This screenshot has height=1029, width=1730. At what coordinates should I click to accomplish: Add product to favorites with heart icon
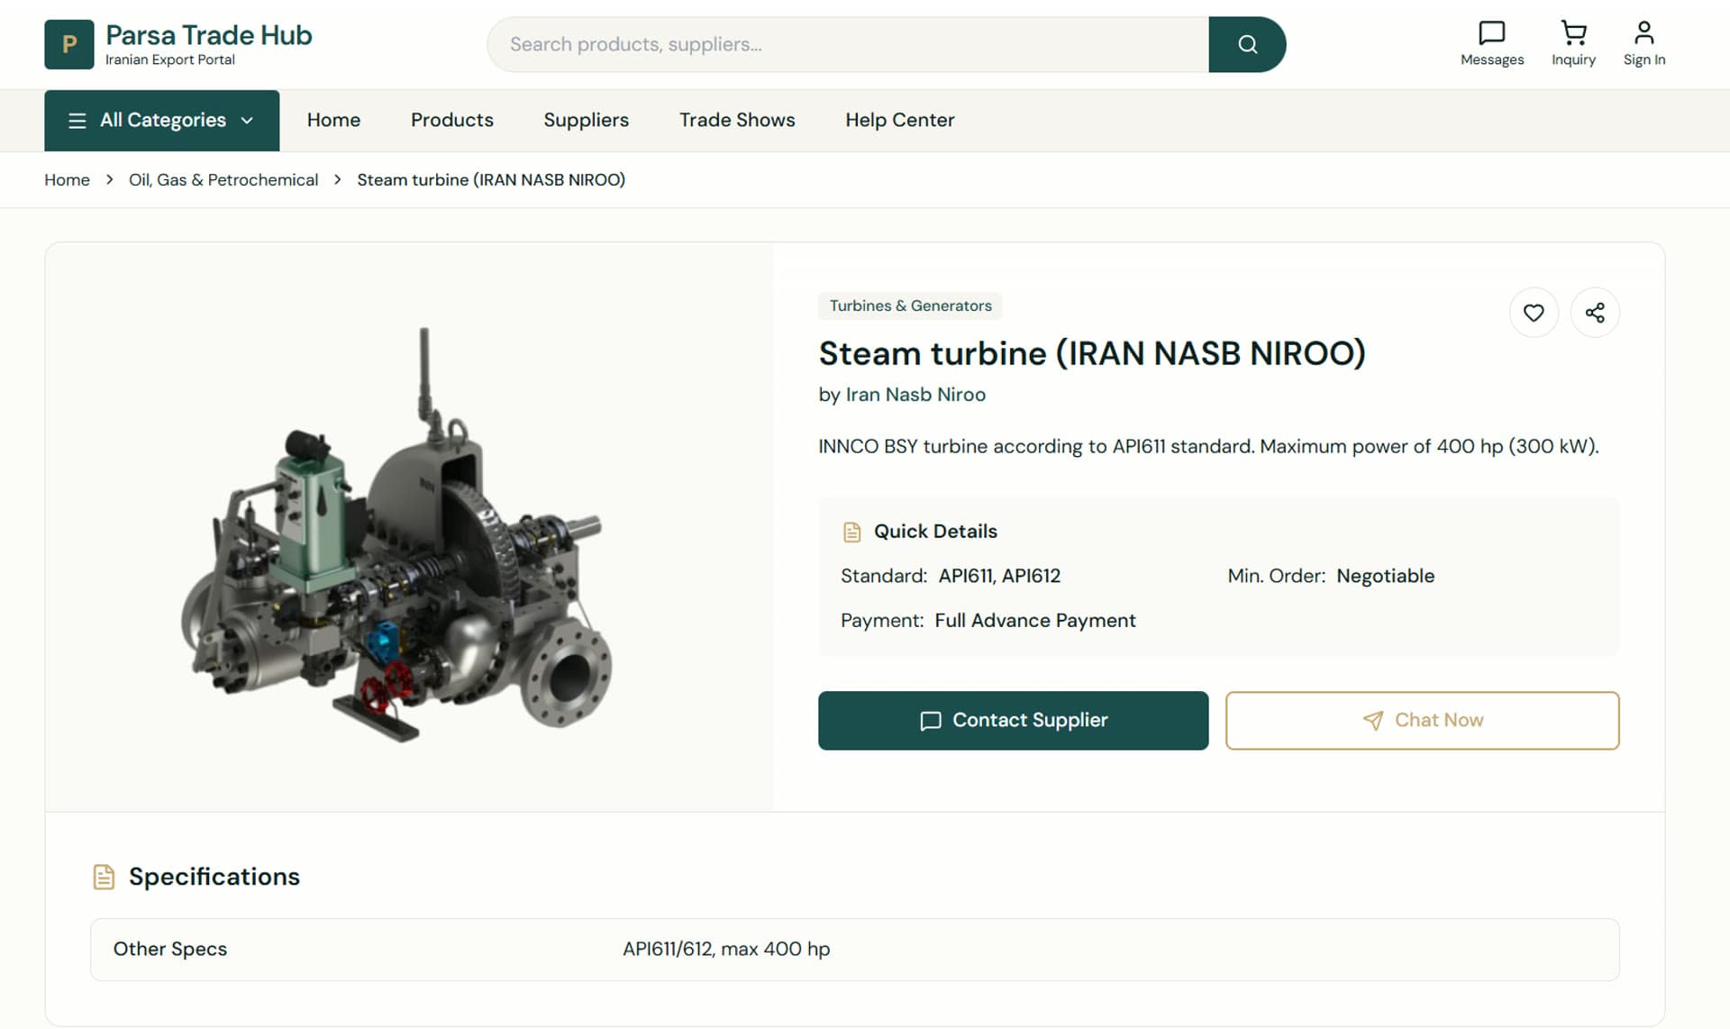pos(1534,313)
